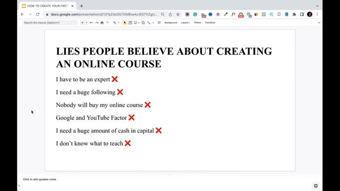Click the Background button
340x191 pixels.
171,22
